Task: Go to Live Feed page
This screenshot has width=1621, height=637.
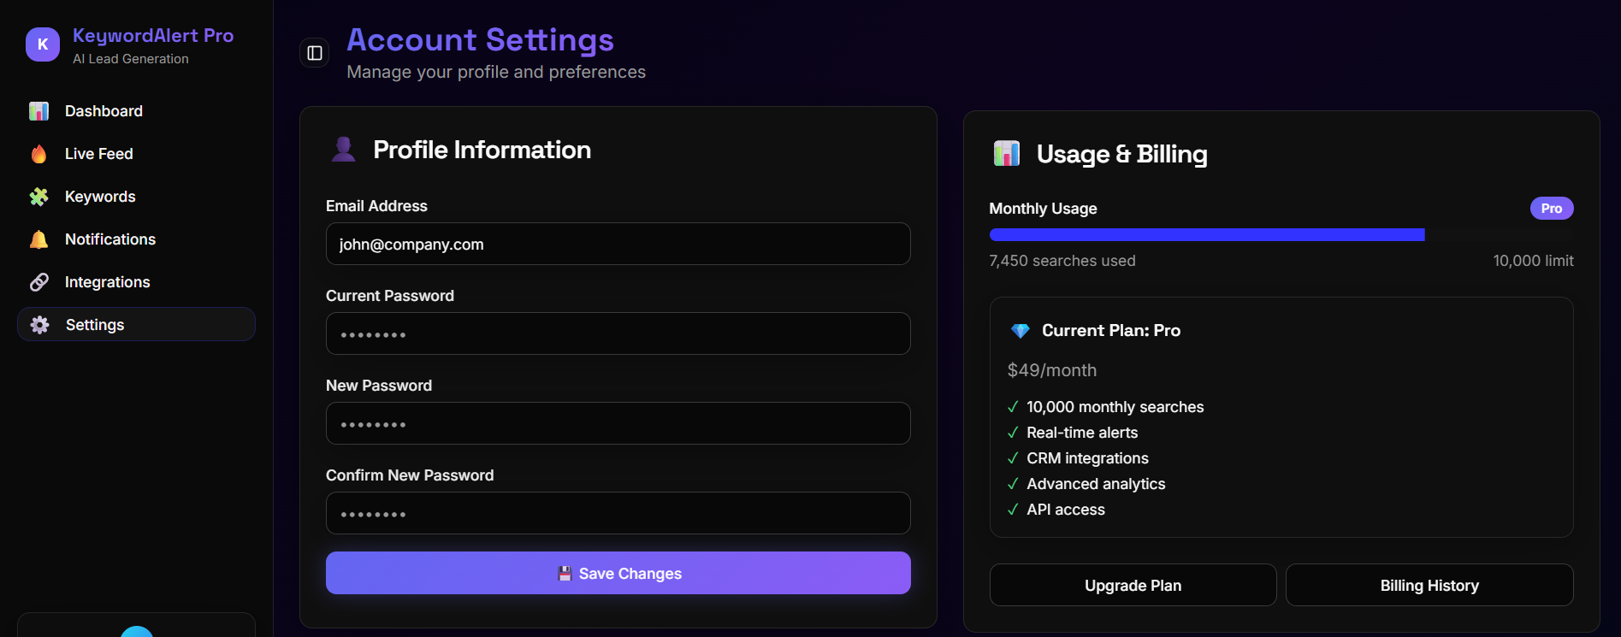Action: [x=99, y=154]
